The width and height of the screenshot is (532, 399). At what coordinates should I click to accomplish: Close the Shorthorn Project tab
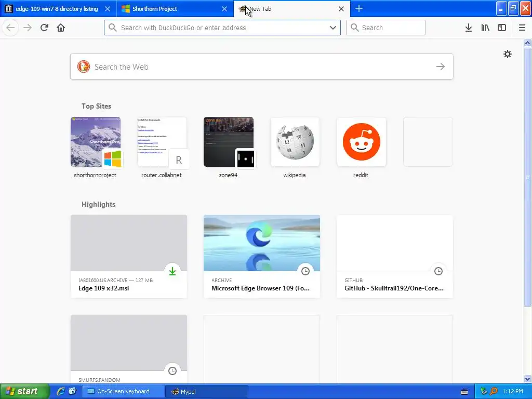224,9
